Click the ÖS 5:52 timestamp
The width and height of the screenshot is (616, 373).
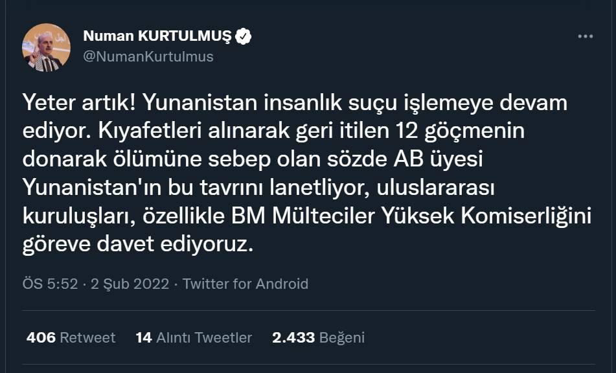tap(50, 284)
